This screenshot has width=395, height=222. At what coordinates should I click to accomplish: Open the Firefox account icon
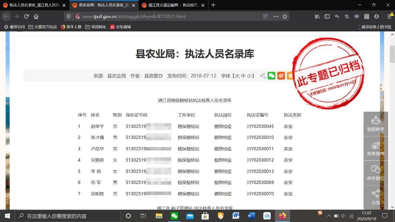pos(376,16)
